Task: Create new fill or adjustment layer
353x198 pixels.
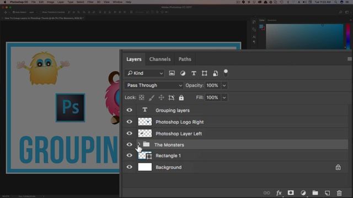Action: click(303, 193)
